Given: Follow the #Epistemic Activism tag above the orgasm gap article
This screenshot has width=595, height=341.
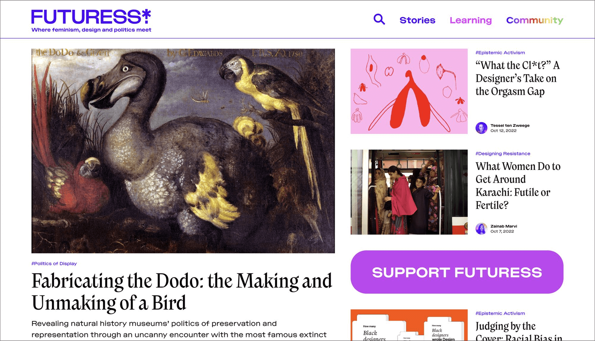Looking at the screenshot, I should pyautogui.click(x=500, y=53).
